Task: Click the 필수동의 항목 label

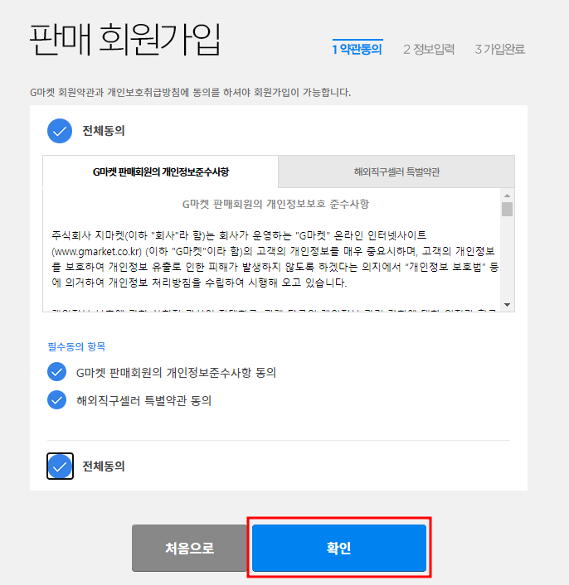Action: tap(76, 346)
